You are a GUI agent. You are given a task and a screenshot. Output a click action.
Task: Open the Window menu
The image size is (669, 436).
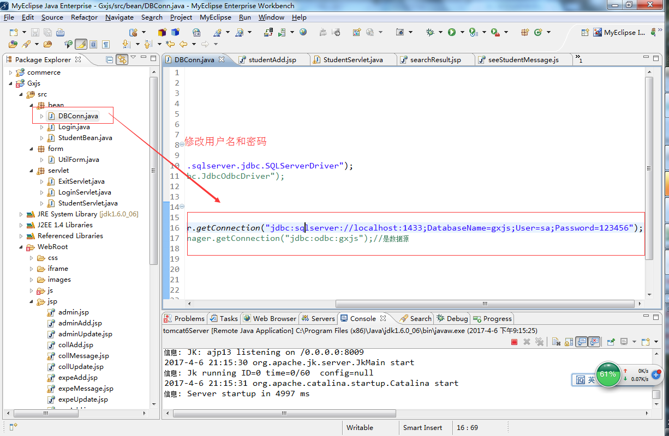(271, 17)
